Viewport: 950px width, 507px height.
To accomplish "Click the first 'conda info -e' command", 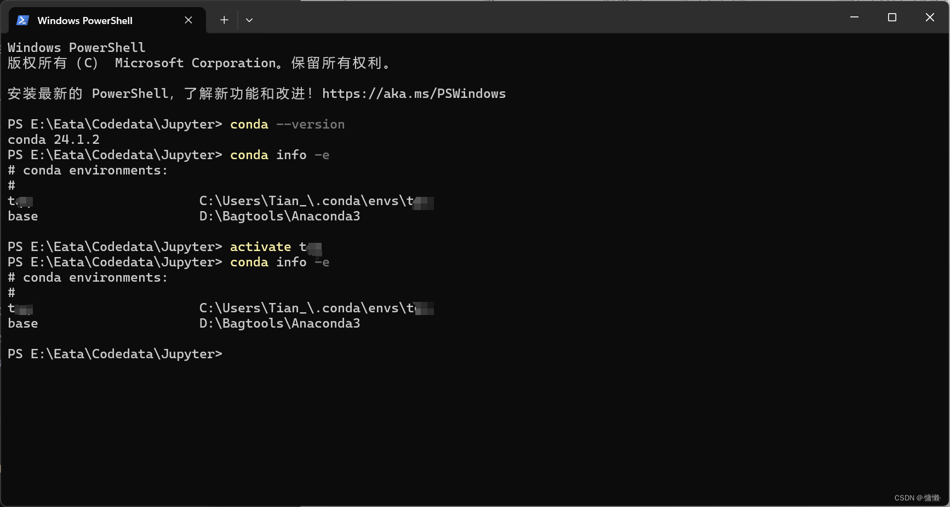I will (279, 155).
